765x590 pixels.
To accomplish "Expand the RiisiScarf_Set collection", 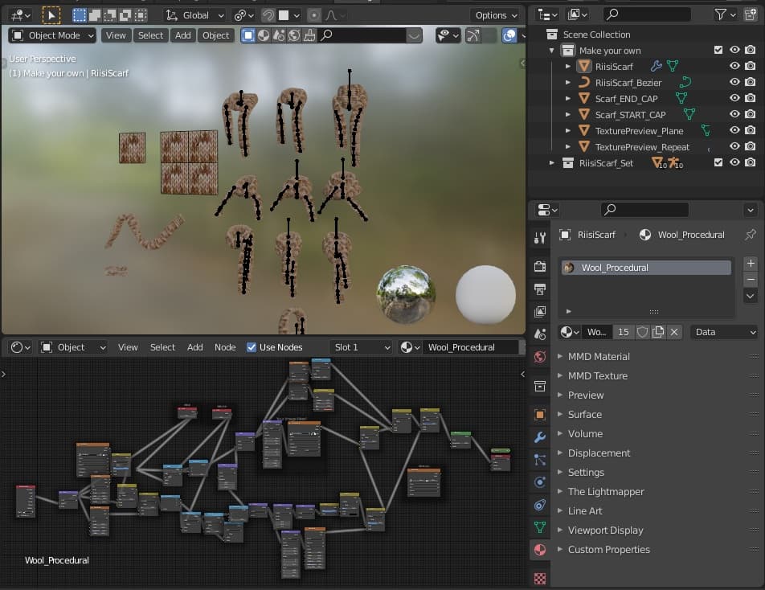I will (552, 163).
